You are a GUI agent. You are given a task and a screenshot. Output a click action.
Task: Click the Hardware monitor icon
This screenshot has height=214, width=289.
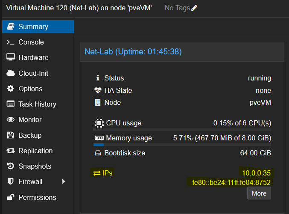(x=11, y=57)
